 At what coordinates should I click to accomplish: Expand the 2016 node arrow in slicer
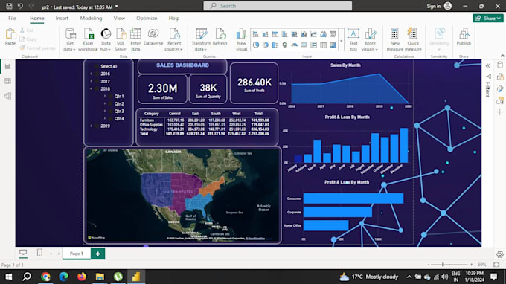click(92, 74)
